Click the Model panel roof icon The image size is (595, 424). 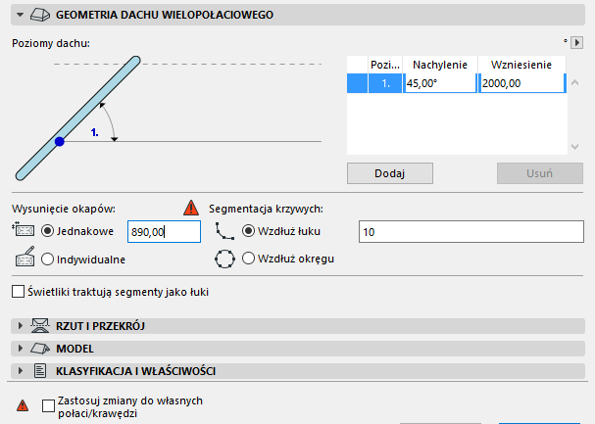click(40, 349)
